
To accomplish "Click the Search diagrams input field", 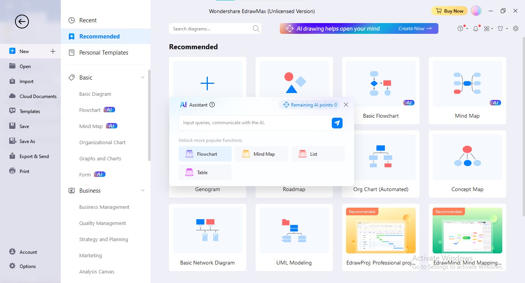I will pyautogui.click(x=211, y=28).
